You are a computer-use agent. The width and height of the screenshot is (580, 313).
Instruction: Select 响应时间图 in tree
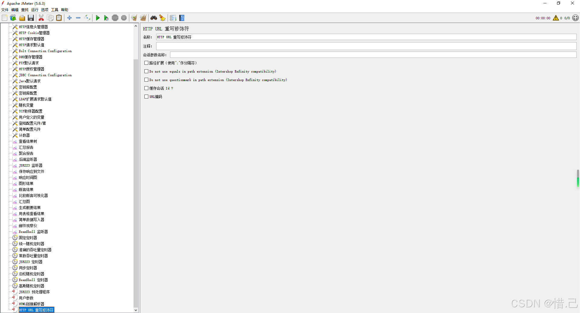click(28, 177)
